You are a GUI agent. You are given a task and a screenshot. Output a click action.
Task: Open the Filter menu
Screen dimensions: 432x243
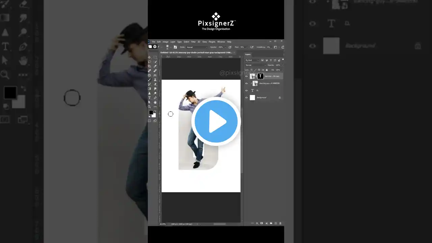[193, 42]
